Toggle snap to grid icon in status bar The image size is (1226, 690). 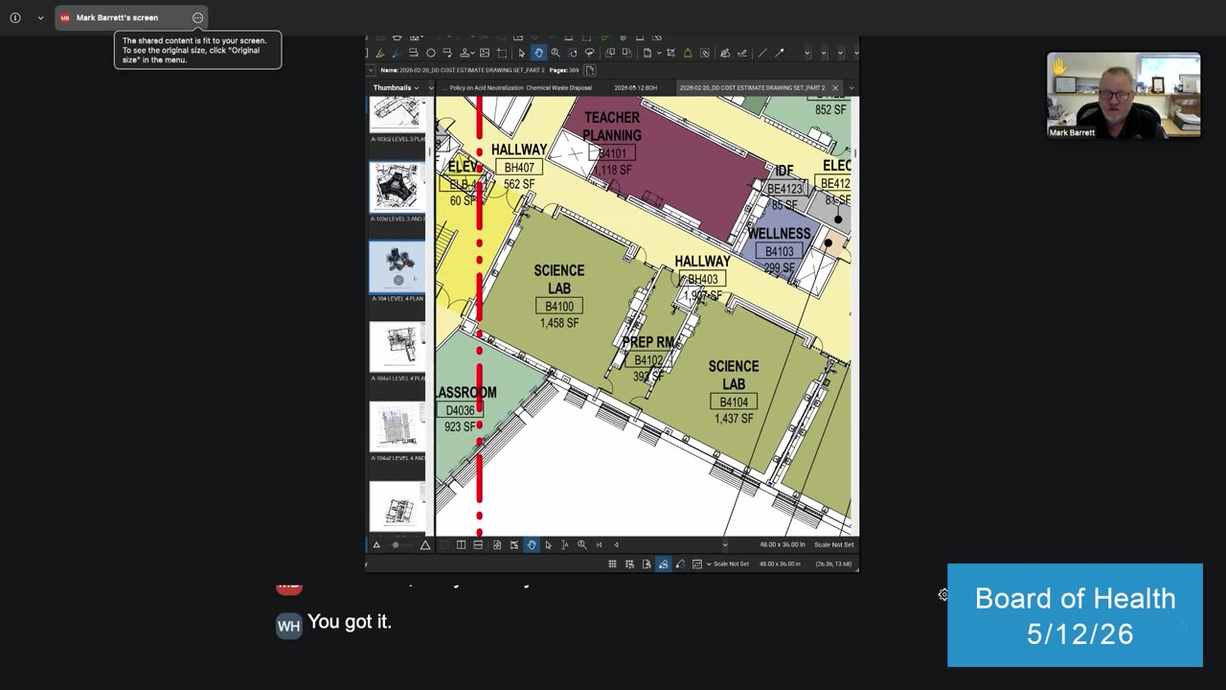(x=629, y=563)
